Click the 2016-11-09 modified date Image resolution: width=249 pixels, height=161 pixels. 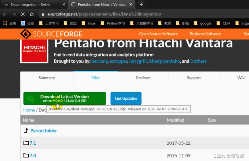coord(178,155)
